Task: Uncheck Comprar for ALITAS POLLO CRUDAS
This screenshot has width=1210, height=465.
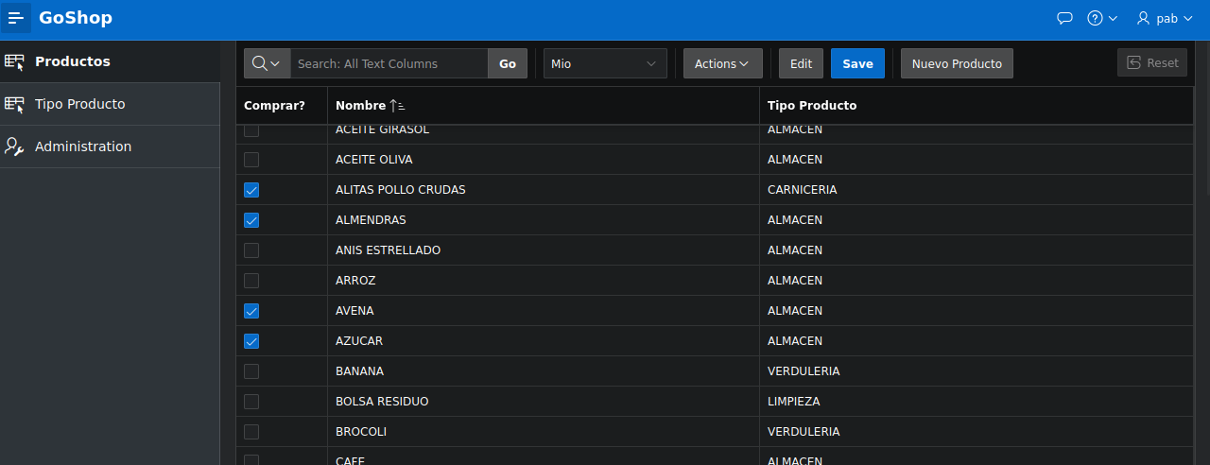Action: [251, 190]
